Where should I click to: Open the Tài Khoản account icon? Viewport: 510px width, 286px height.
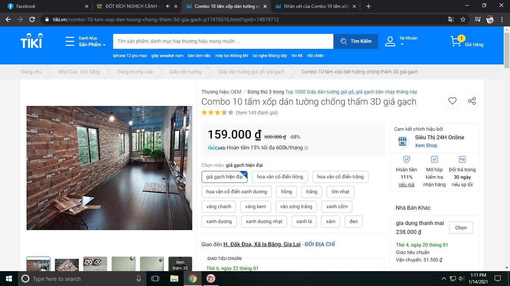tap(390, 41)
